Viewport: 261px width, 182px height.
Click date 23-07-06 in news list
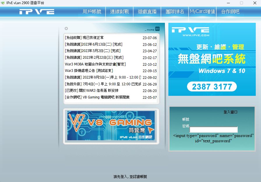click(150, 38)
